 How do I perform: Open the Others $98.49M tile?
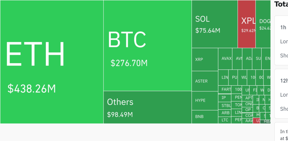tap(147, 107)
